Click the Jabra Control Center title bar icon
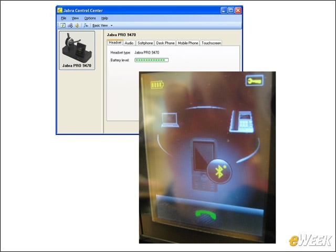The width and height of the screenshot is (336, 252). [60, 10]
